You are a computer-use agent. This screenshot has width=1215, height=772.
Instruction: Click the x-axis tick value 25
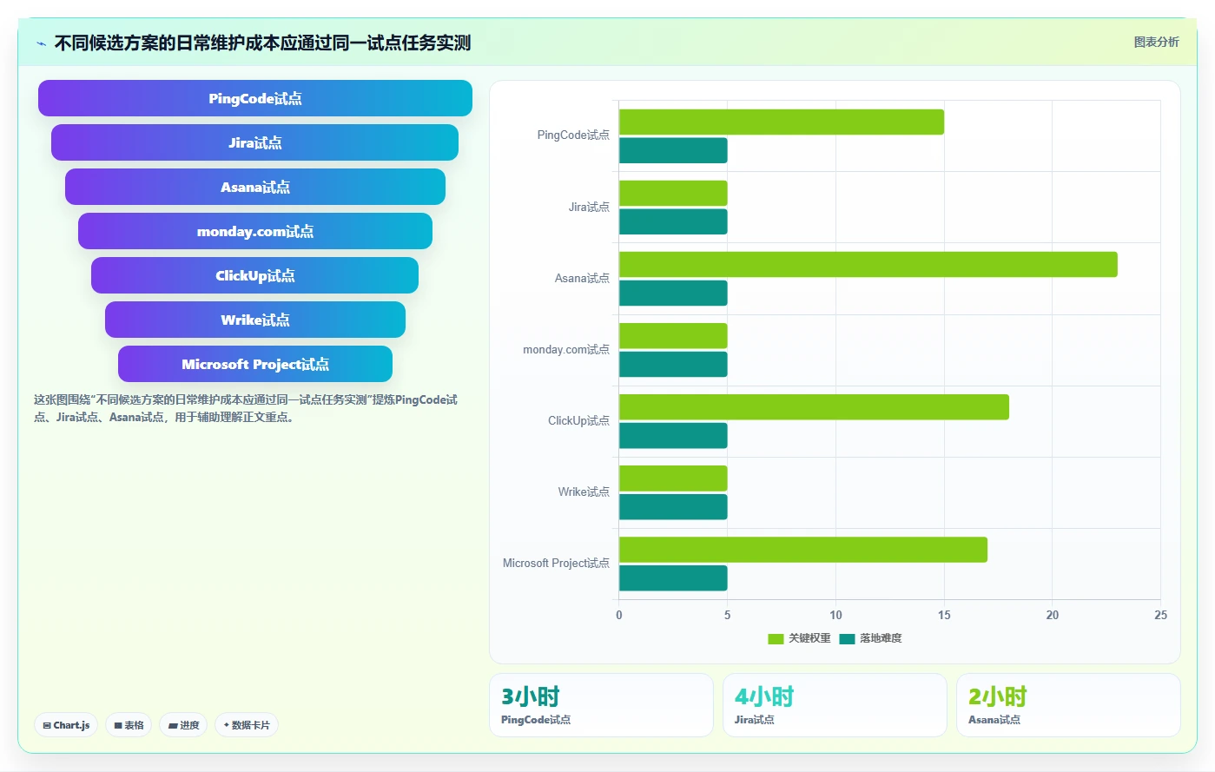(1160, 615)
